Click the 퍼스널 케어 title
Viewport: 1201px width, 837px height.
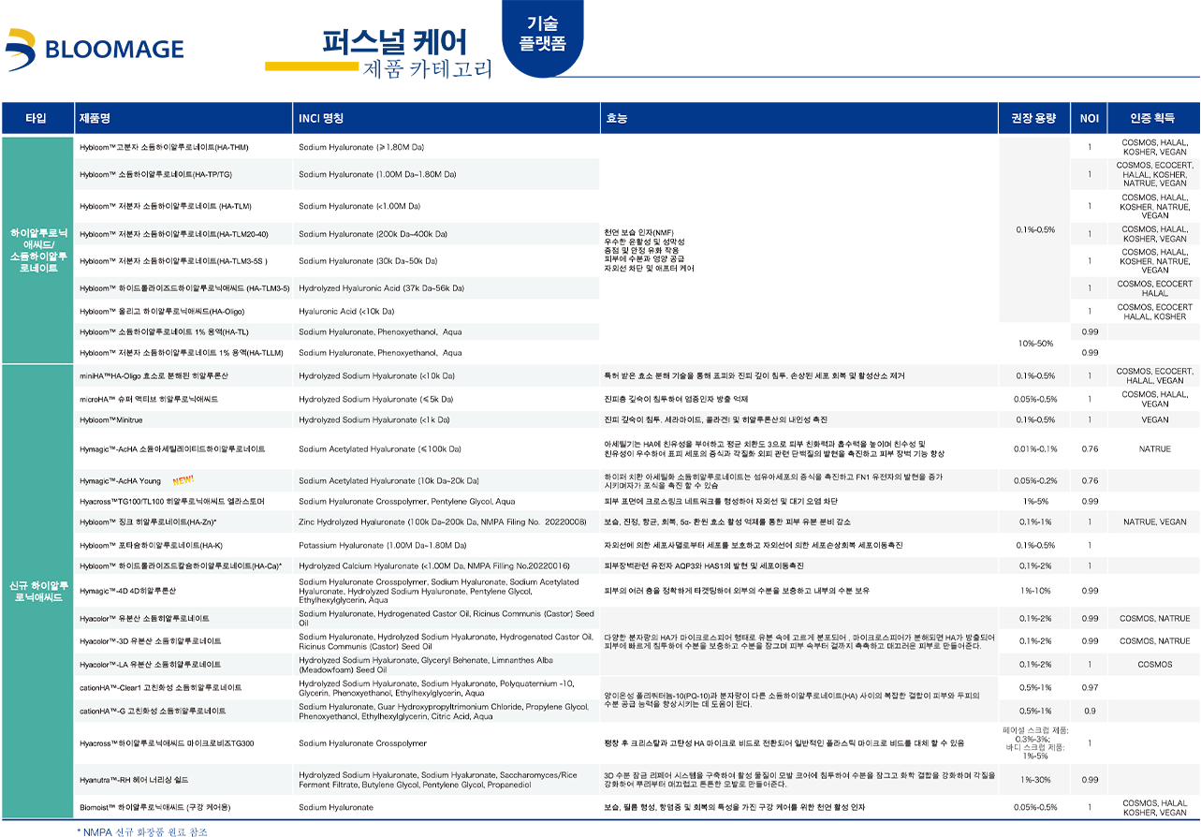tap(394, 42)
